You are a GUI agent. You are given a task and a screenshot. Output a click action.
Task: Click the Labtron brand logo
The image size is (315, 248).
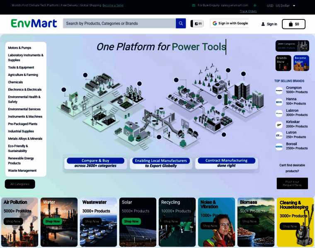(279, 113)
